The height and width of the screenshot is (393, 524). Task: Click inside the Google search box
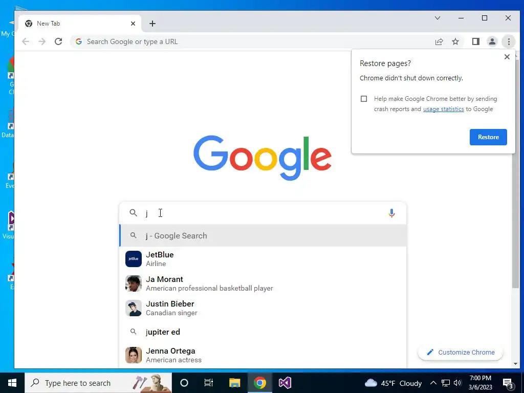(x=264, y=213)
